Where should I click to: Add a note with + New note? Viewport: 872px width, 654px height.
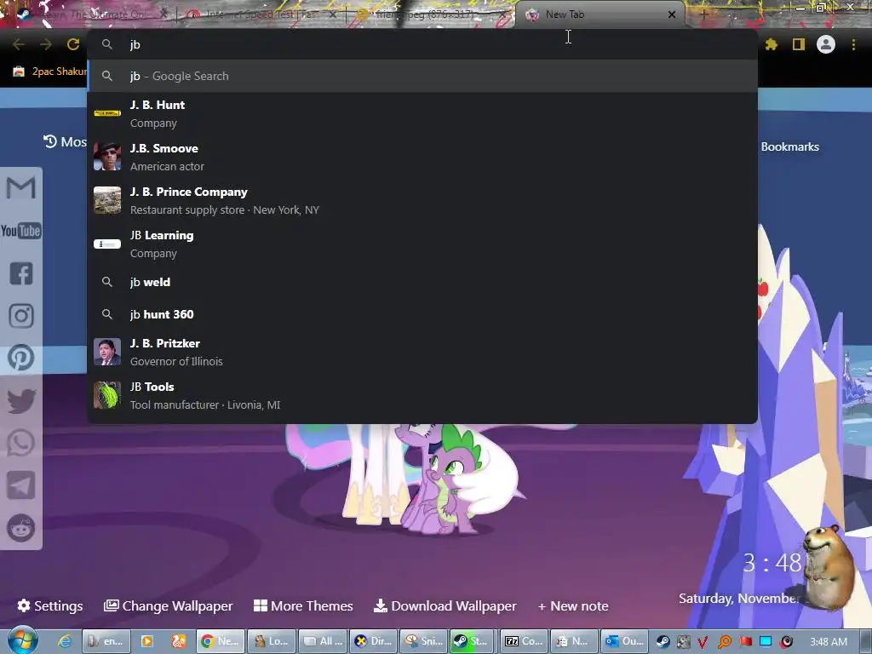[573, 605]
